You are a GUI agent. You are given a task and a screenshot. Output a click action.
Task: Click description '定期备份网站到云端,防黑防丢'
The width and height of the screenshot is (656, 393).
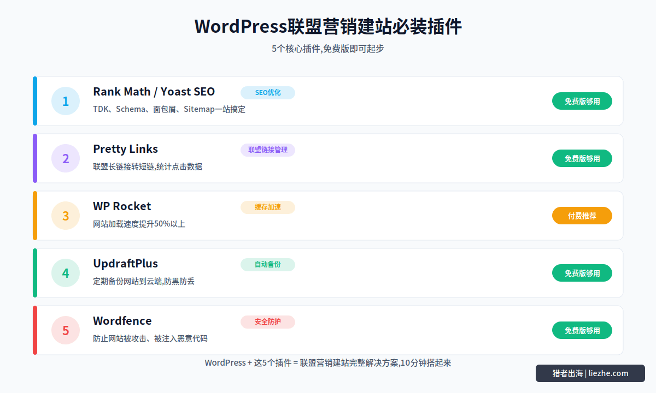[144, 281]
